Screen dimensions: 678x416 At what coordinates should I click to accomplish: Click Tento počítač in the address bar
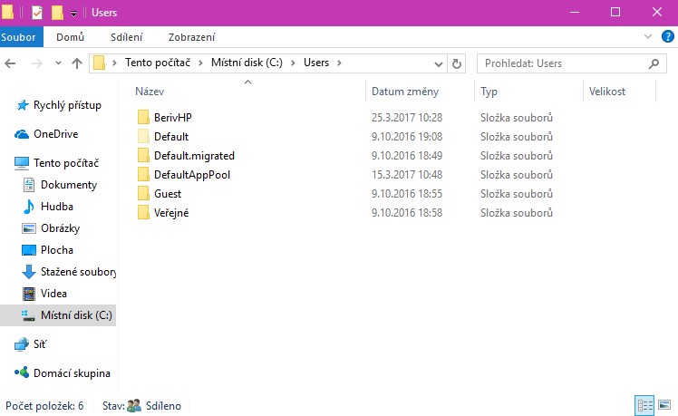(x=158, y=63)
